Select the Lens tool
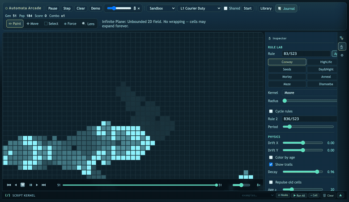 click(x=88, y=24)
